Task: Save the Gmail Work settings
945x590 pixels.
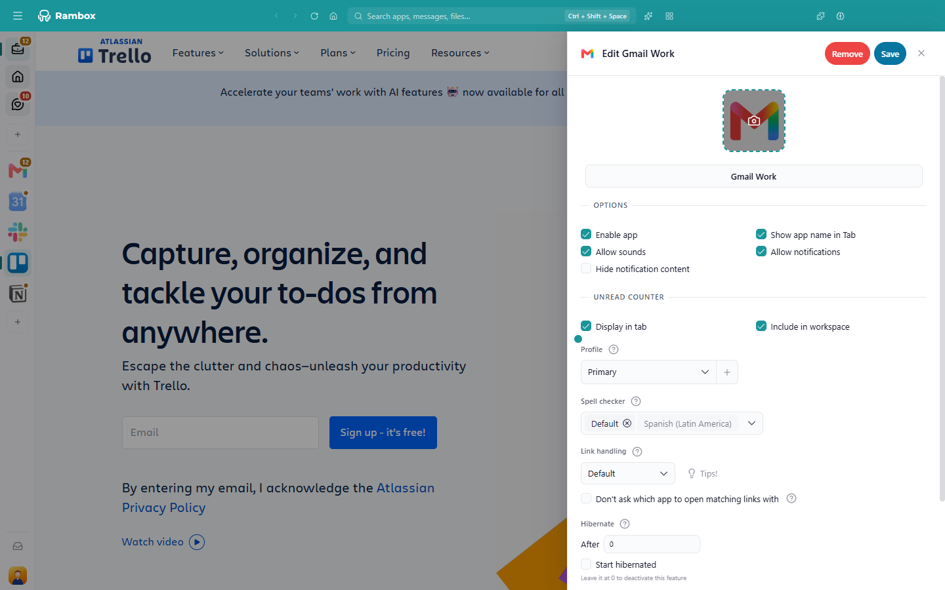Action: click(x=890, y=54)
